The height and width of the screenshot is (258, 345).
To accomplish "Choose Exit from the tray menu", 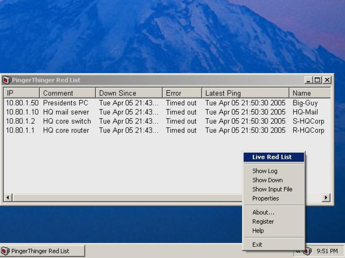I will click(x=274, y=245).
